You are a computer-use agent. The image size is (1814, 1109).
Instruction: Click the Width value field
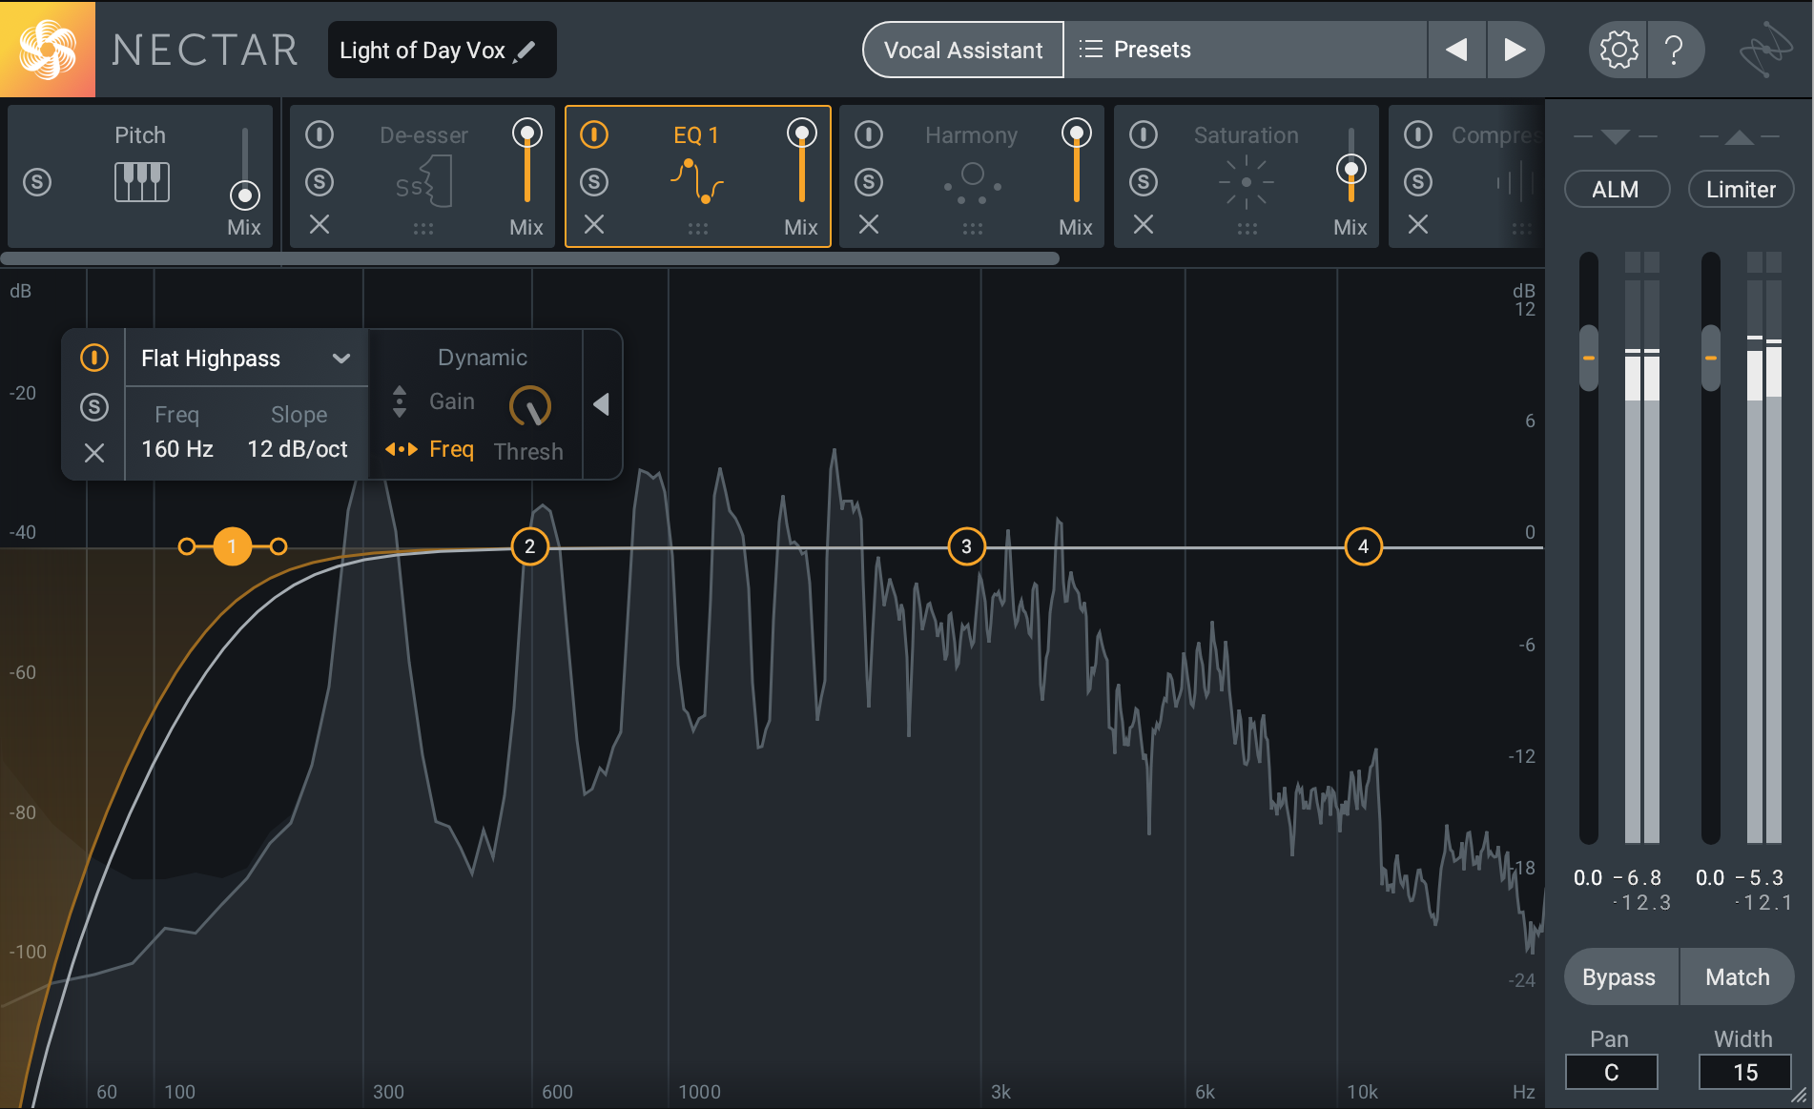point(1744,1073)
